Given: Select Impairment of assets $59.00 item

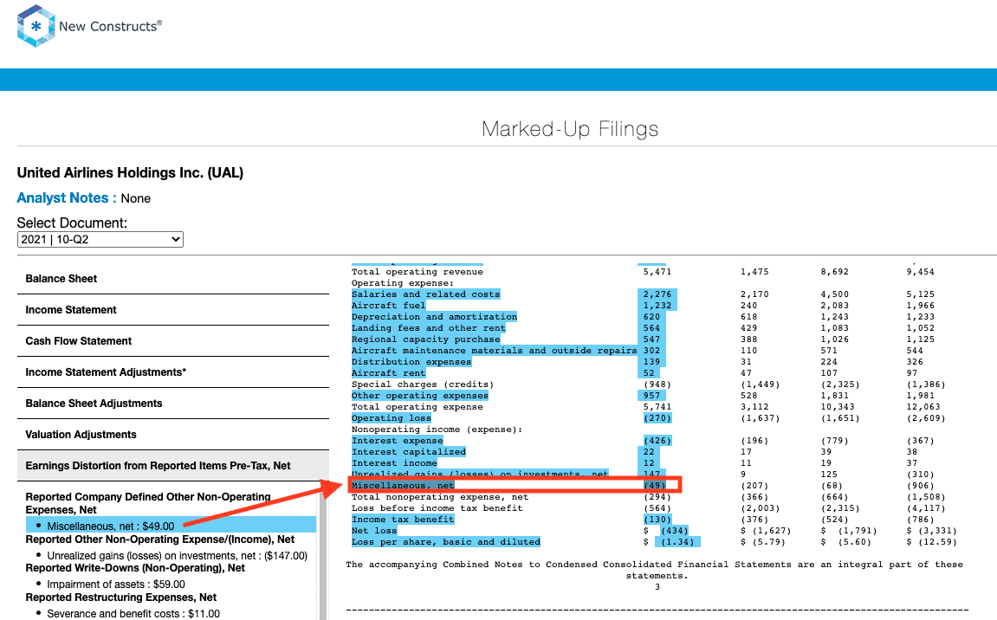Looking at the screenshot, I should coord(116,584).
